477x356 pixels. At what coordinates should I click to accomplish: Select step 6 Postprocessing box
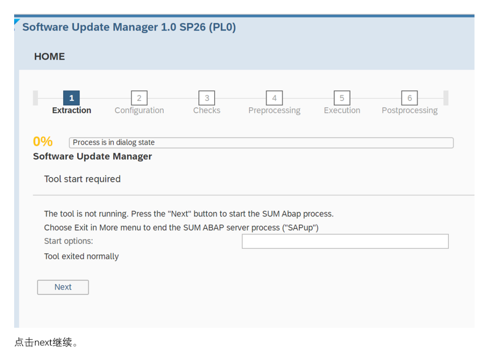point(409,98)
